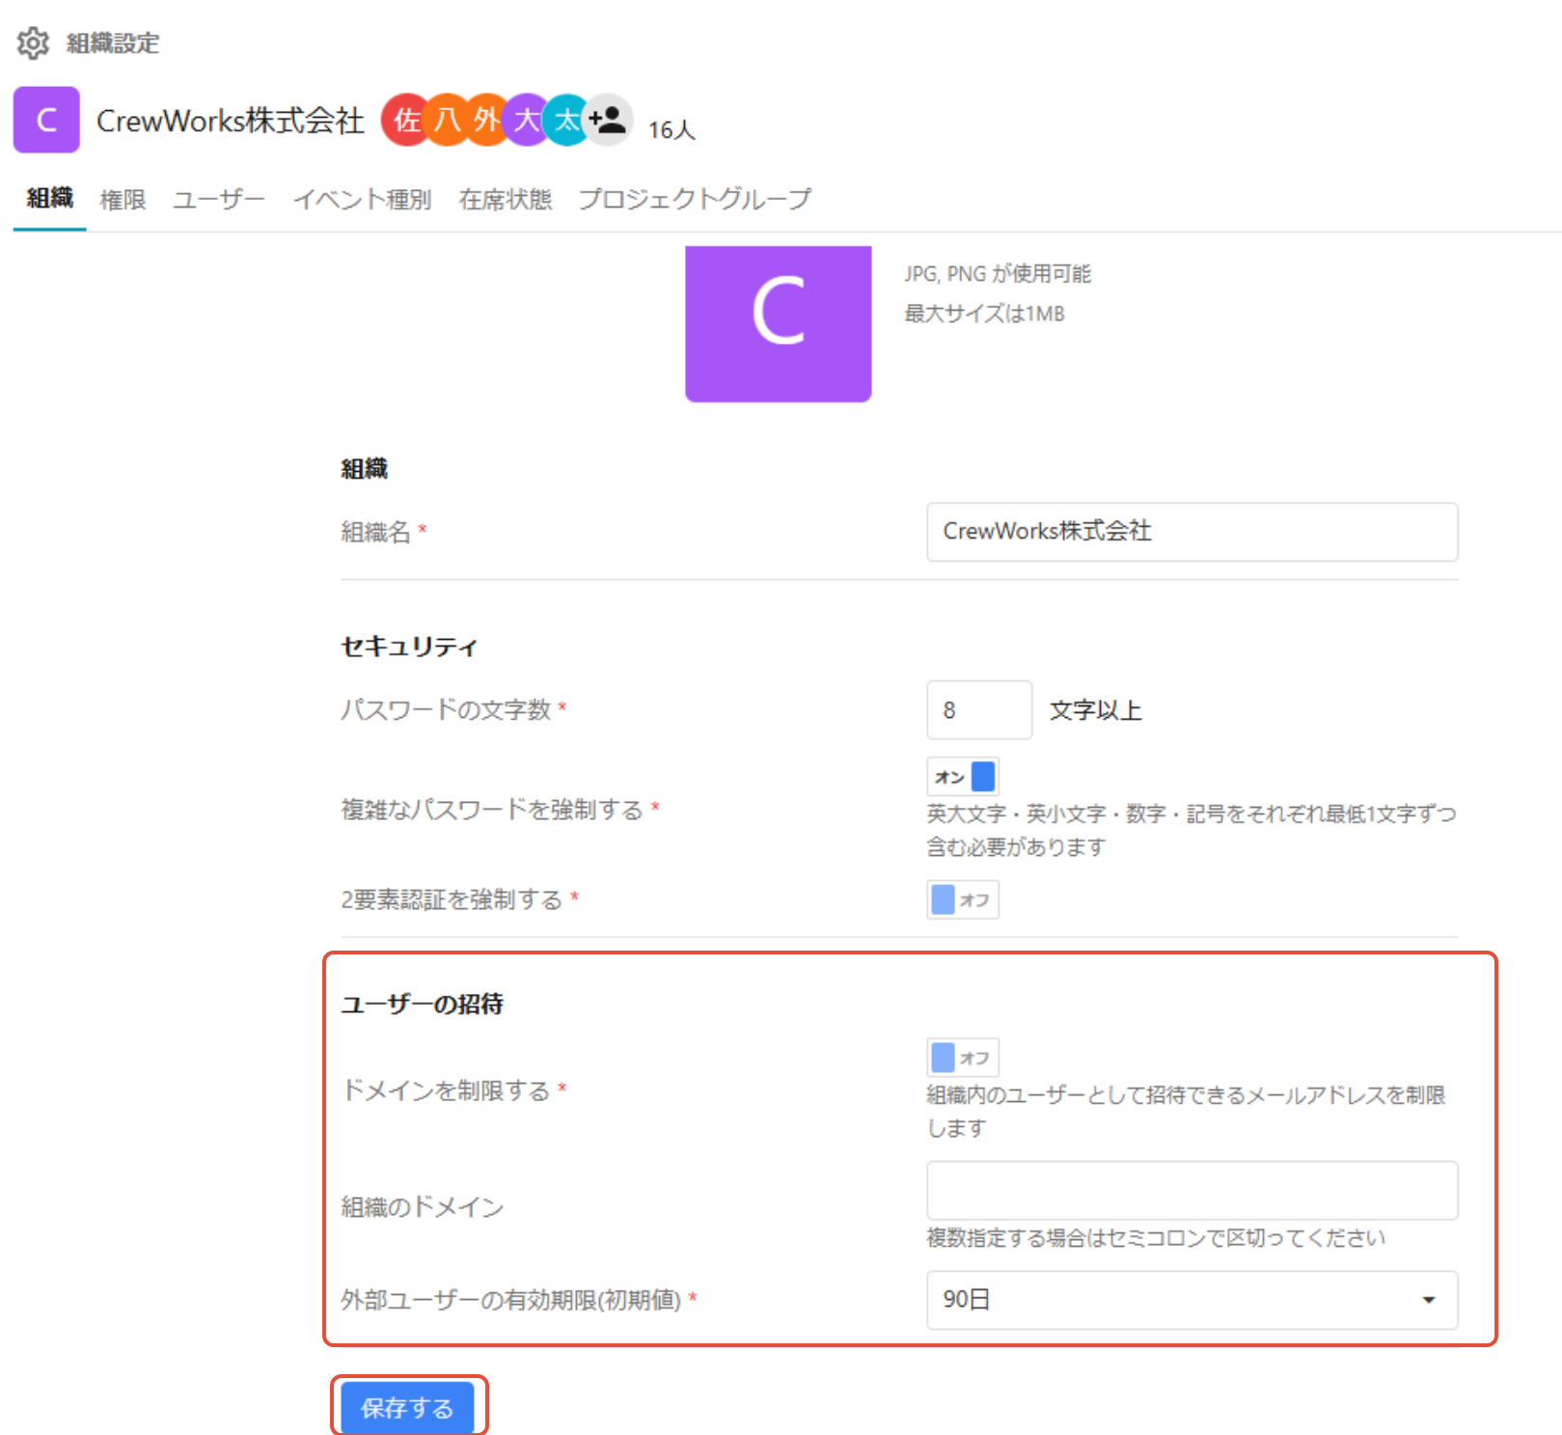Viewport: 1562px width, 1435px height.
Task: Click the セキュリティ section heading
Action: point(409,647)
